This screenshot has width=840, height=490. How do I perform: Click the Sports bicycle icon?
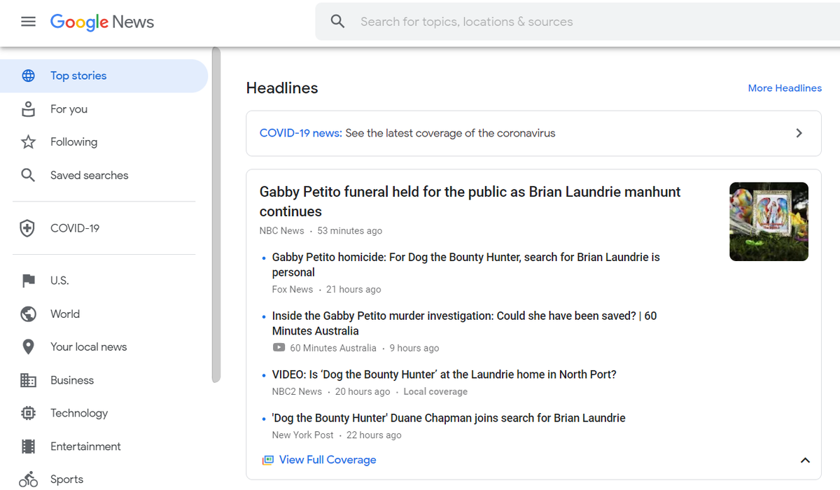coord(28,479)
